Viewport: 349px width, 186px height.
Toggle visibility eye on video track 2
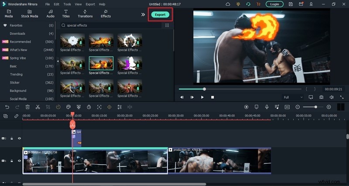19,139
